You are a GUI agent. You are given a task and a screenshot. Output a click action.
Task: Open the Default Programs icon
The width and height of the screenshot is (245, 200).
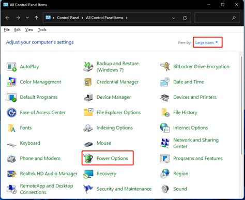11,97
